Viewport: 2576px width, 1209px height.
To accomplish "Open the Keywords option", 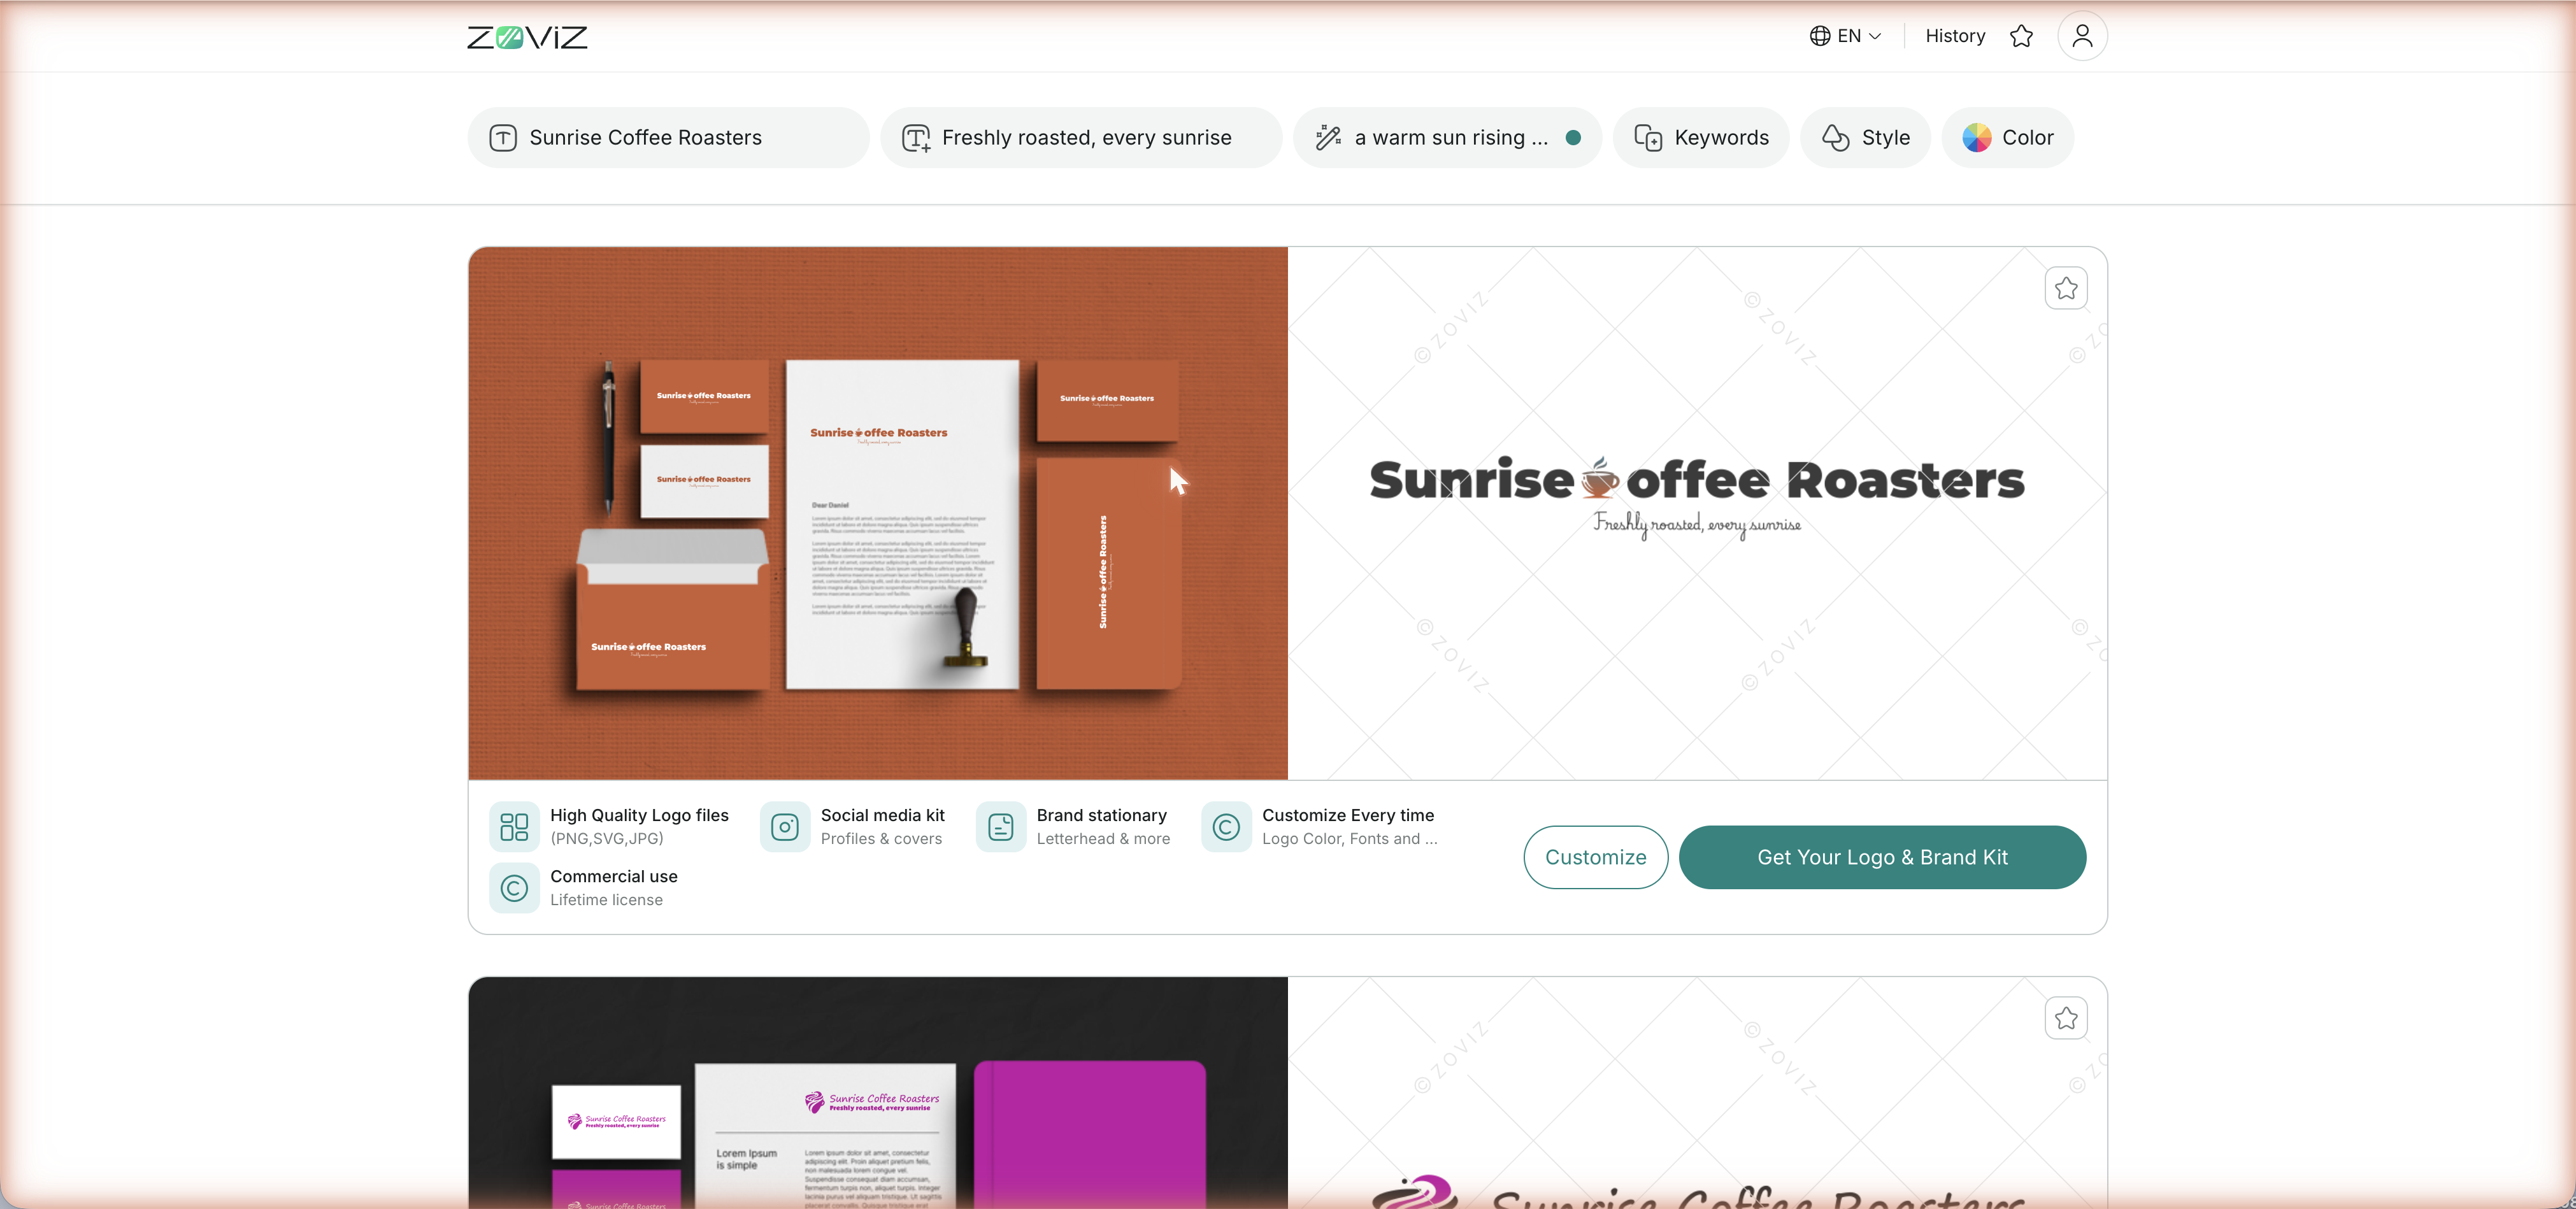I will pyautogui.click(x=1701, y=137).
